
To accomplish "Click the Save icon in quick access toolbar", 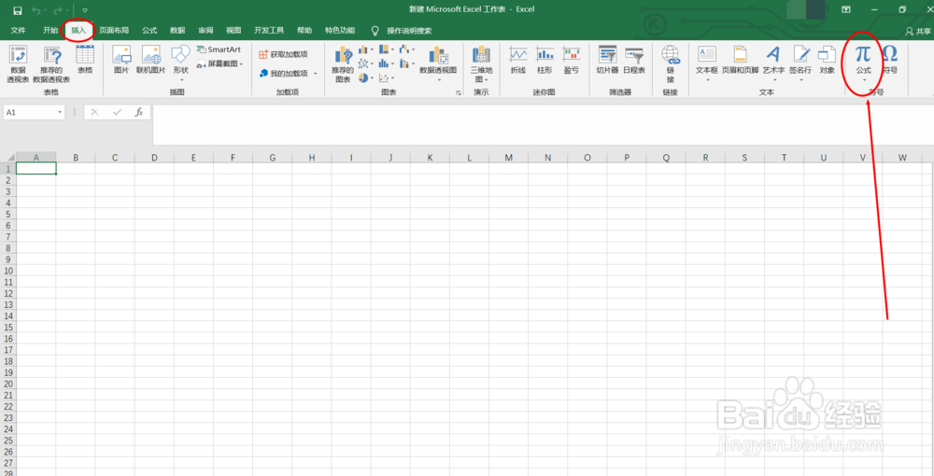I will 17,10.
